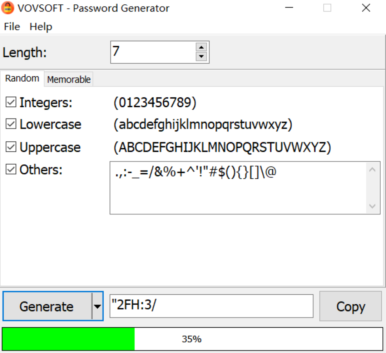The image size is (386, 353).
Task: Open the Generate button dropdown arrow
Action: tap(98, 306)
